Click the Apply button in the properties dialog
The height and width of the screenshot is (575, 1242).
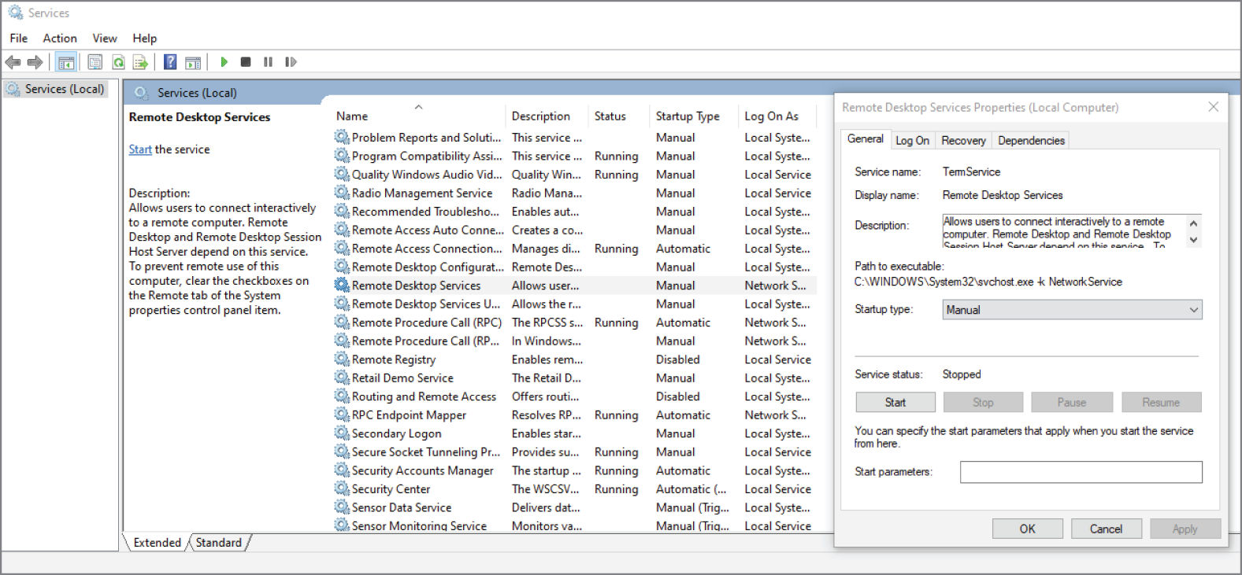[x=1185, y=529]
